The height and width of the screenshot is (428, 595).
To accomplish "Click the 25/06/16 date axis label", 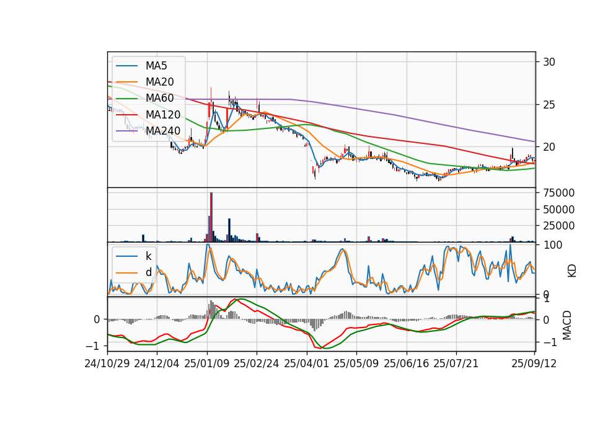I will click(x=407, y=363).
